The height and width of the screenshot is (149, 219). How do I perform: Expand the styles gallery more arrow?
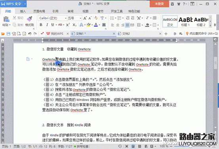tap(210, 25)
